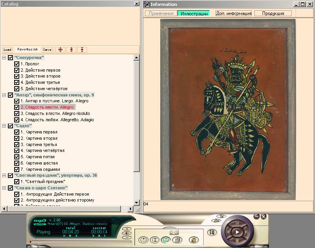Click the play button in the round control
The image size is (315, 248).
click(237, 232)
